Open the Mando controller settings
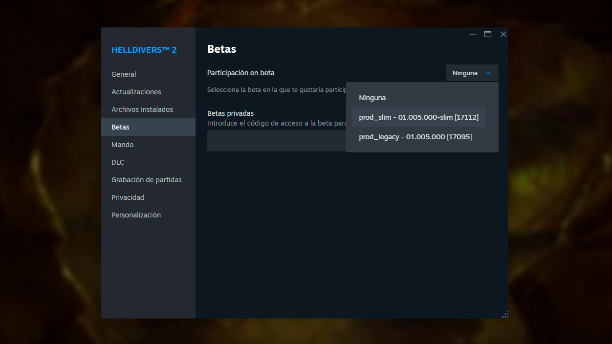The height and width of the screenshot is (344, 612). pyautogui.click(x=122, y=144)
